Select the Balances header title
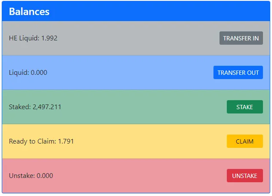 pyautogui.click(x=29, y=12)
